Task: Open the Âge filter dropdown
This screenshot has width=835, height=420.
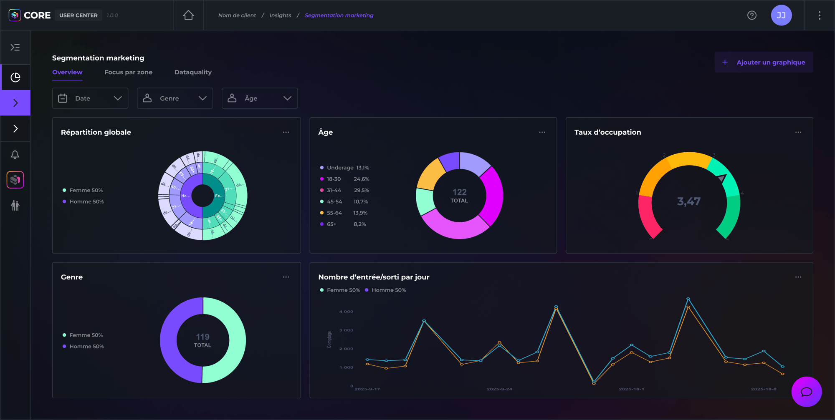Action: pos(259,98)
